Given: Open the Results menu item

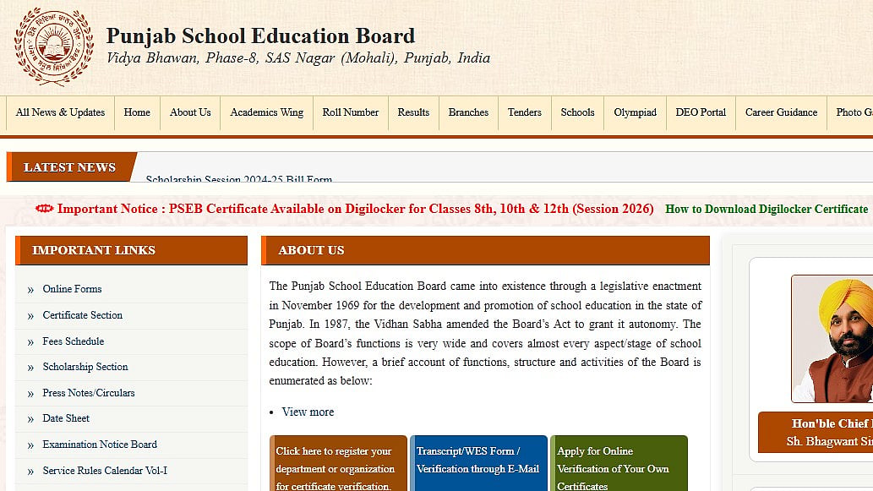Looking at the screenshot, I should tap(413, 112).
